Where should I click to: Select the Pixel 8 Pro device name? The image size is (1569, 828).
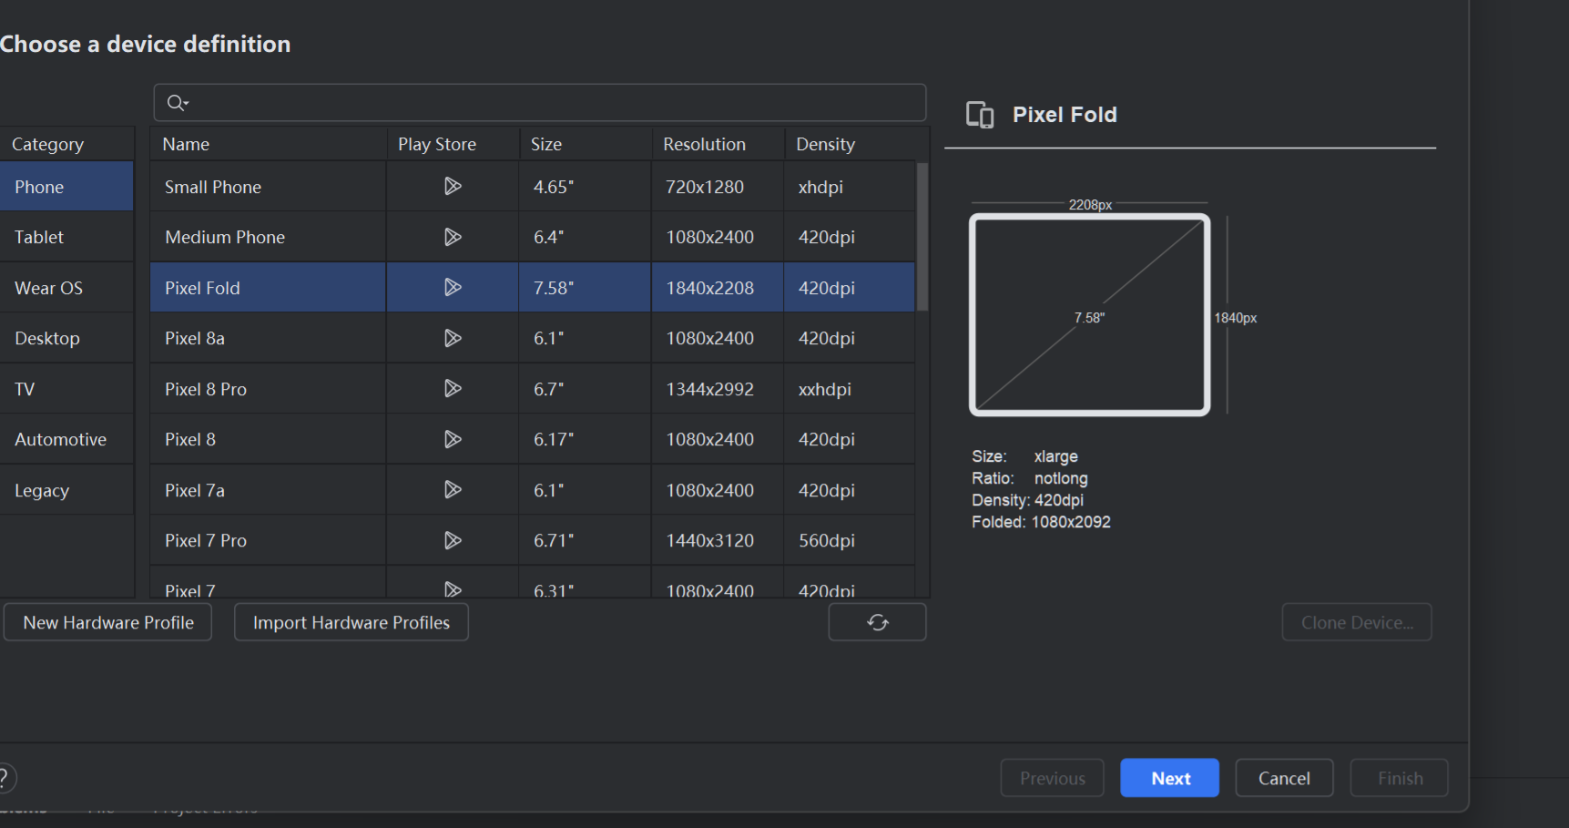click(206, 389)
